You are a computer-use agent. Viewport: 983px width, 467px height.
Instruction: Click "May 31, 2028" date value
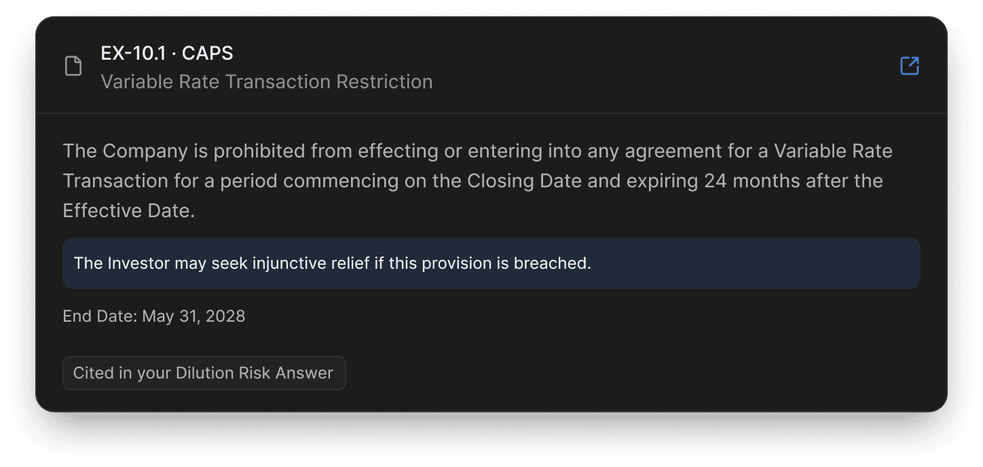click(x=193, y=316)
